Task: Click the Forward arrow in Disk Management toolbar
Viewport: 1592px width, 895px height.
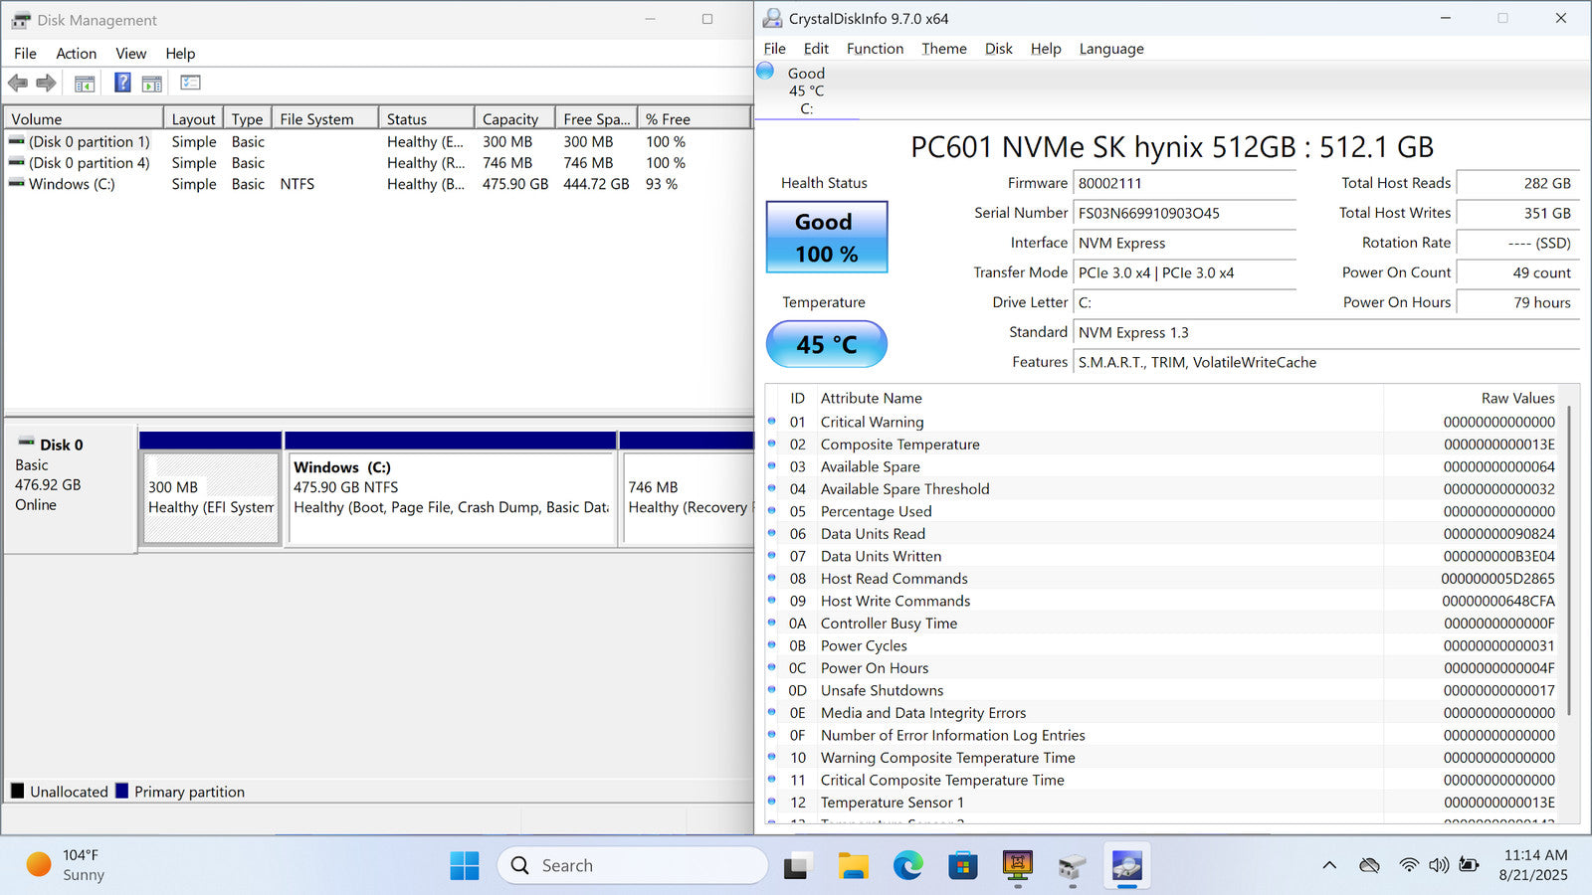Action: [46, 84]
